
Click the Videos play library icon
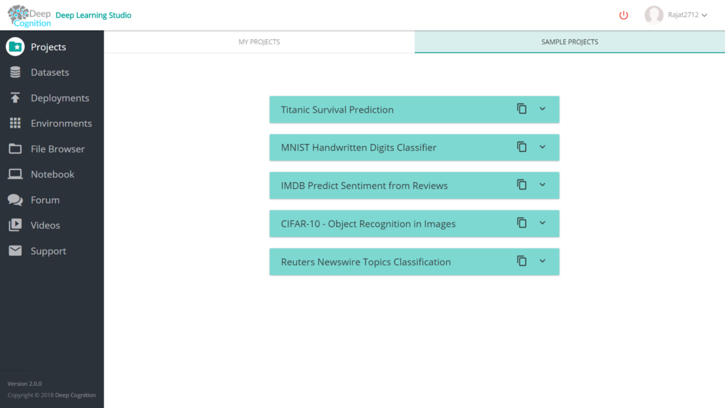coord(15,225)
